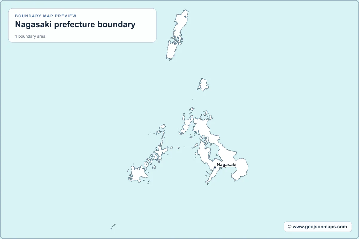
Task: Click the 'Nagasaki prefecture boundary' title
Action: tap(75, 24)
